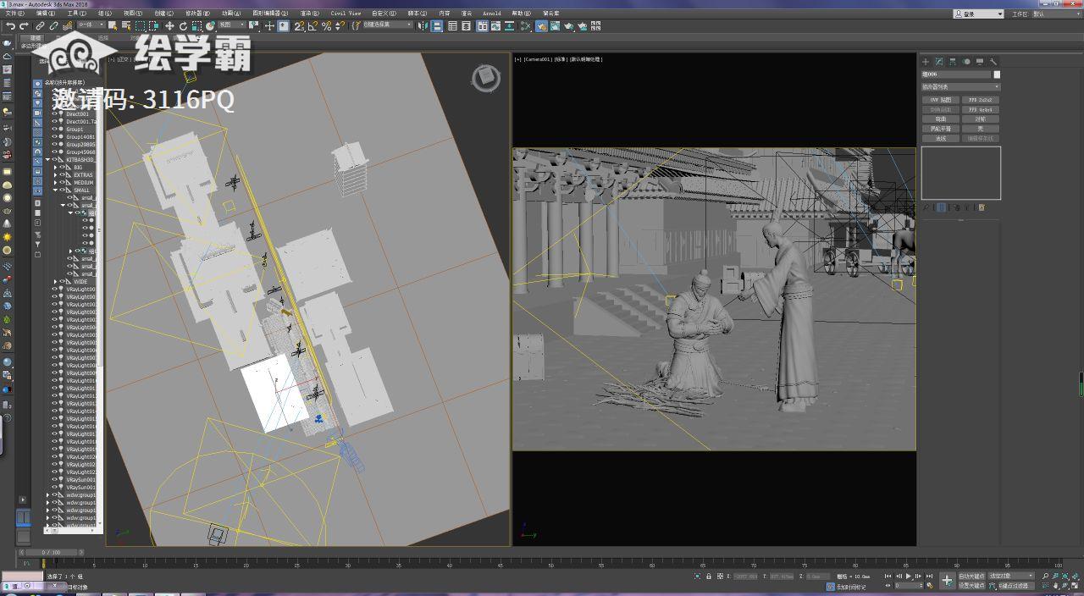The width and height of the screenshot is (1084, 596).
Task: Click the FFD 2x2x2 modifier button
Action: (x=980, y=100)
